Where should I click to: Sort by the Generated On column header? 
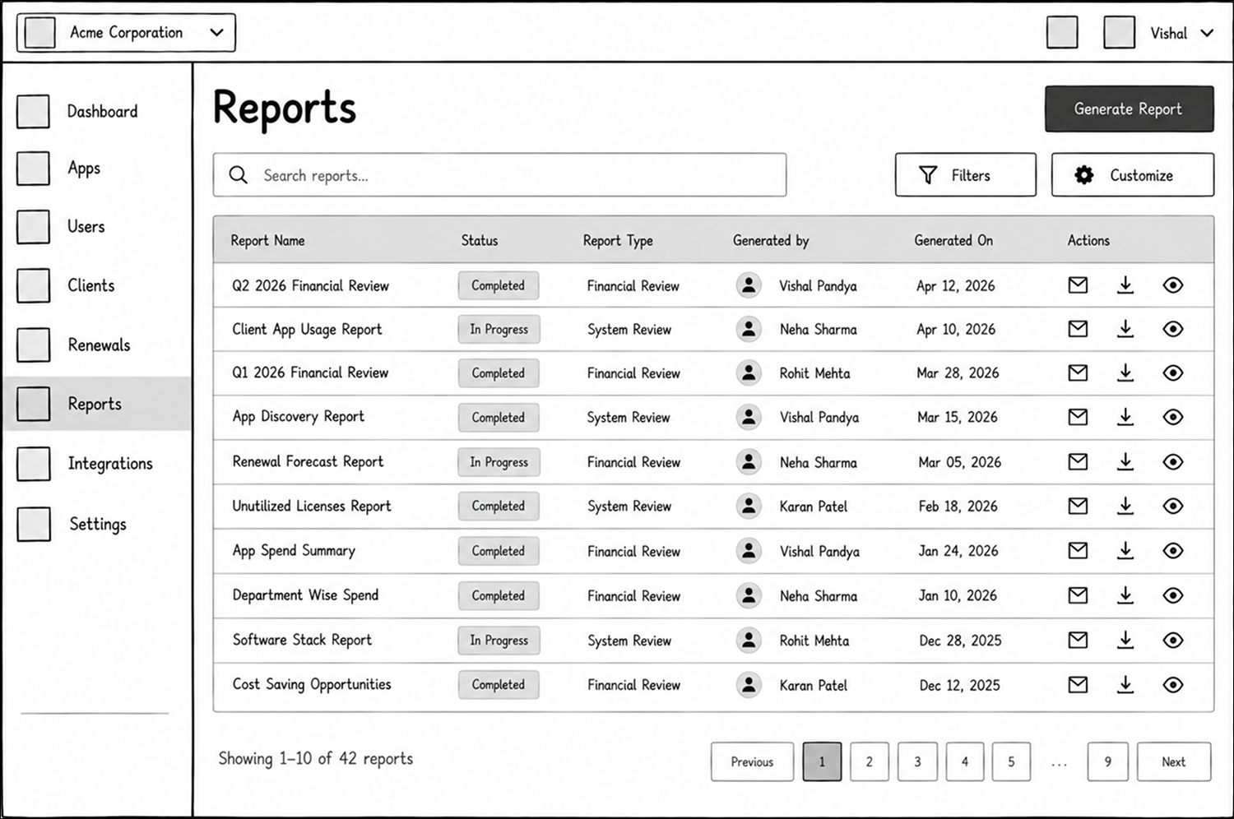point(953,240)
